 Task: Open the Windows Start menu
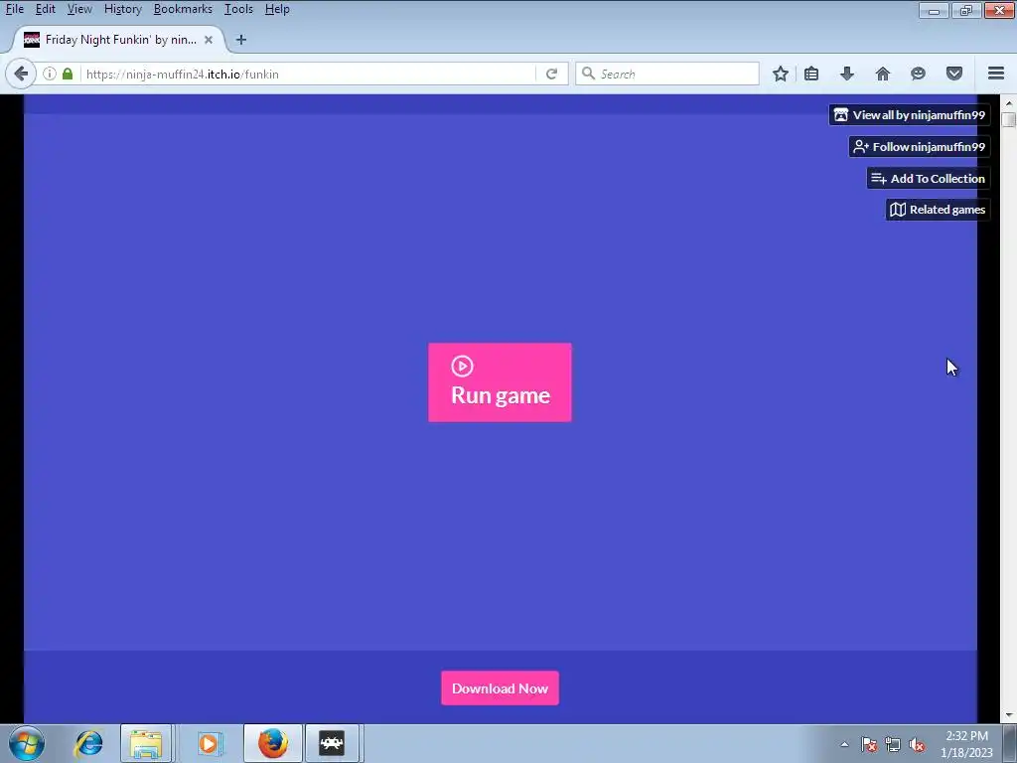[x=27, y=743]
